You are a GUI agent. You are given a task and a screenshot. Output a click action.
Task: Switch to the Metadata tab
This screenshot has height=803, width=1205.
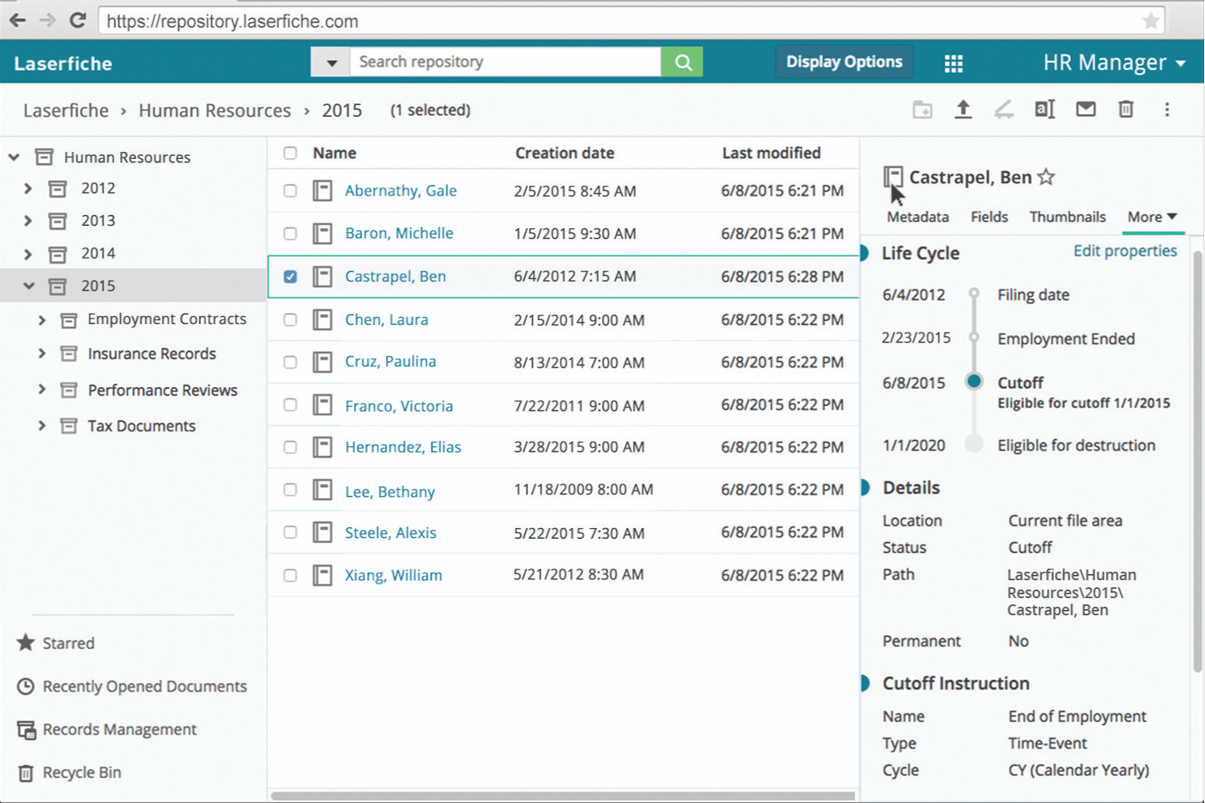pyautogui.click(x=918, y=217)
